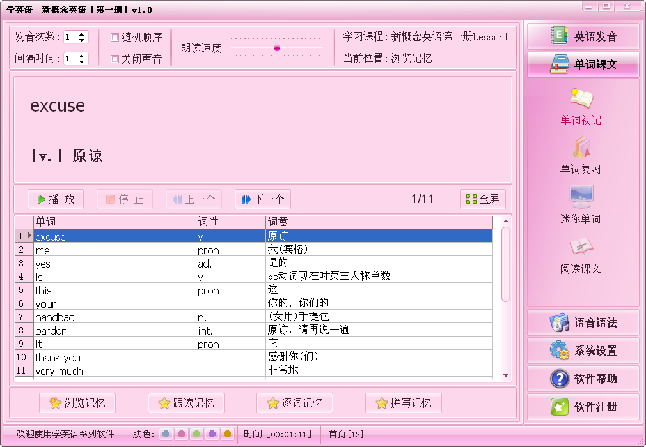Viewport: 646px width, 447px height.
Task: Click the 阅读课文 label
Action: (x=581, y=269)
